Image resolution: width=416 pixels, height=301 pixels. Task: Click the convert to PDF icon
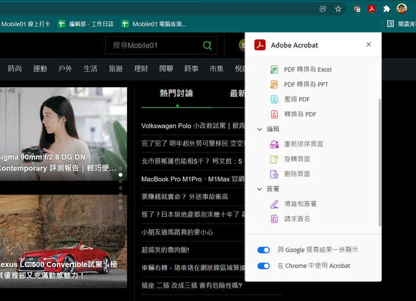coord(274,114)
